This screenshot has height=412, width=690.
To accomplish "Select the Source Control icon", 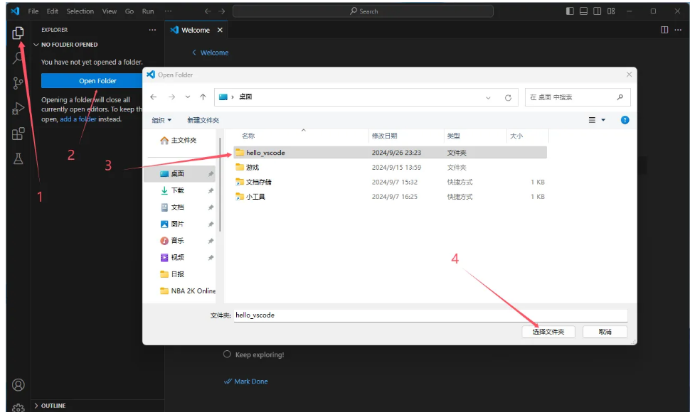I will click(x=18, y=84).
